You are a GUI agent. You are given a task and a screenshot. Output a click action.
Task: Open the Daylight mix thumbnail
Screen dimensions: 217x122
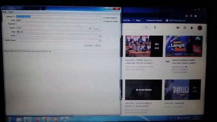(x=183, y=89)
